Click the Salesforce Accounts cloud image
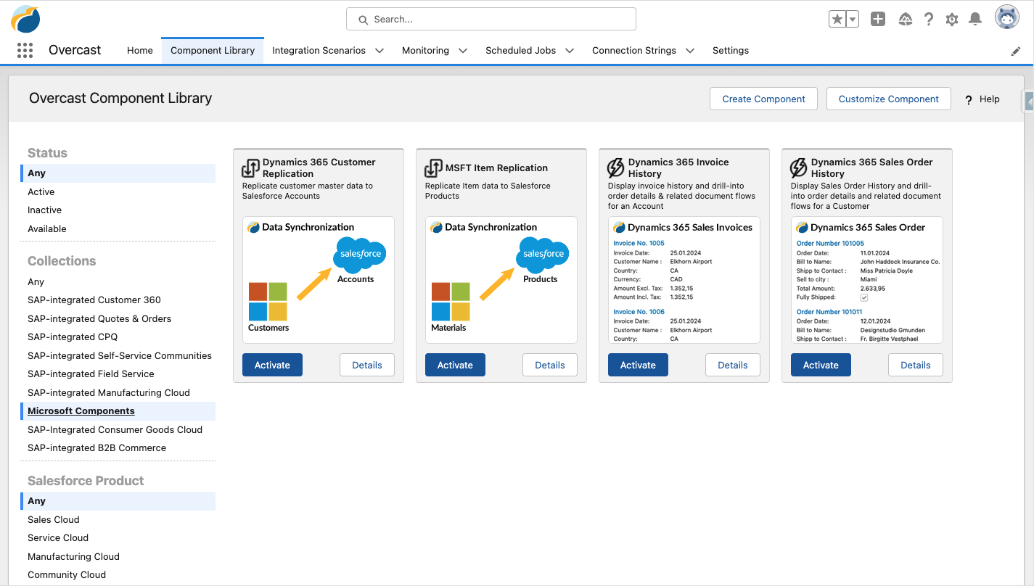Screen dimensions: 1034x586 click(359, 254)
